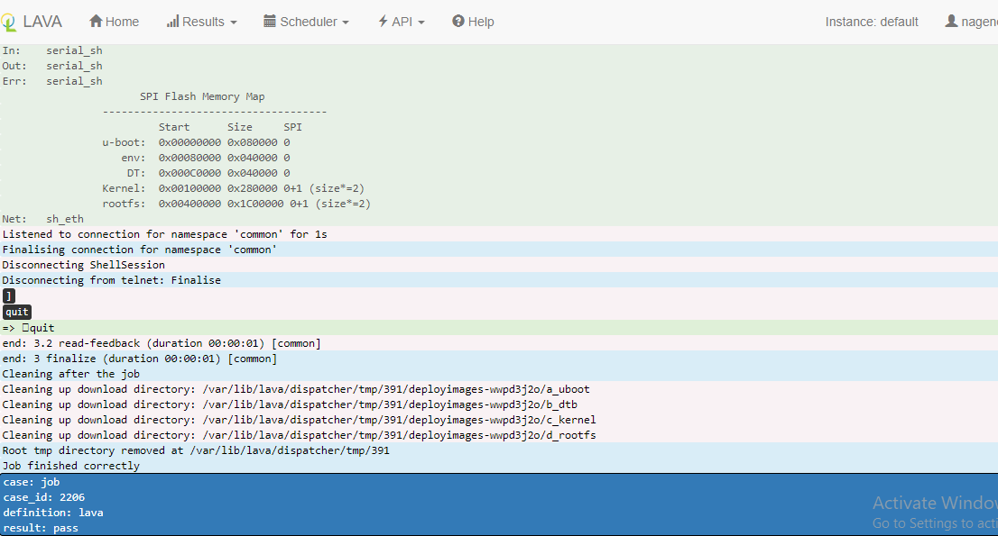Click the env memory map row
998x536 pixels.
(x=206, y=158)
